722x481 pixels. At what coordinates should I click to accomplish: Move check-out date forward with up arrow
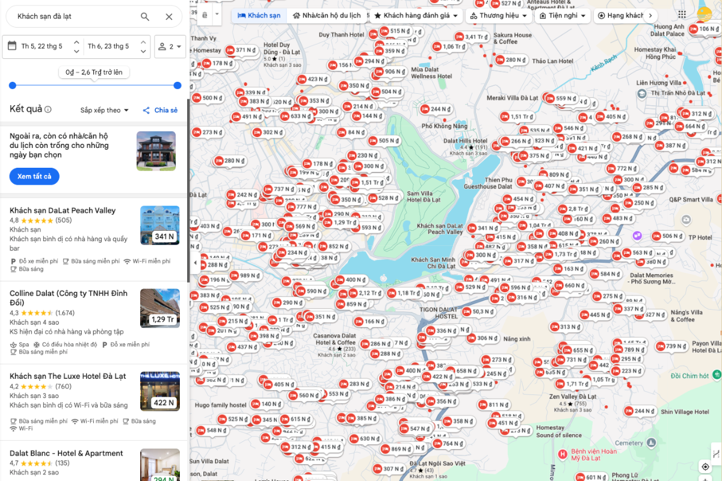143,42
